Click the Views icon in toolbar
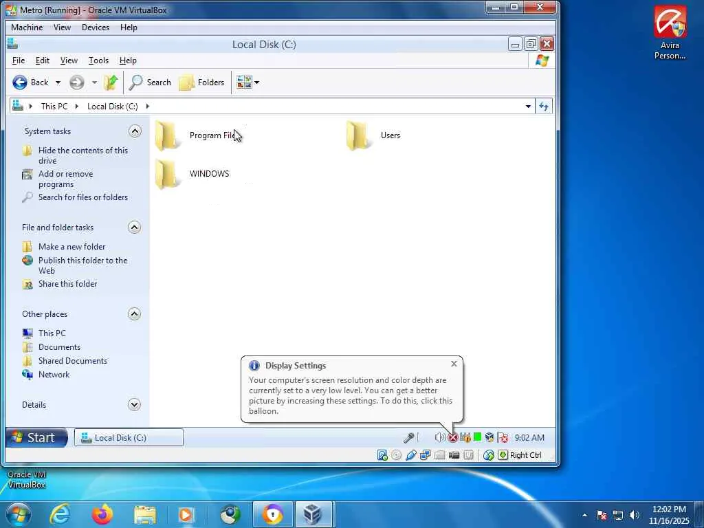 coord(244,82)
